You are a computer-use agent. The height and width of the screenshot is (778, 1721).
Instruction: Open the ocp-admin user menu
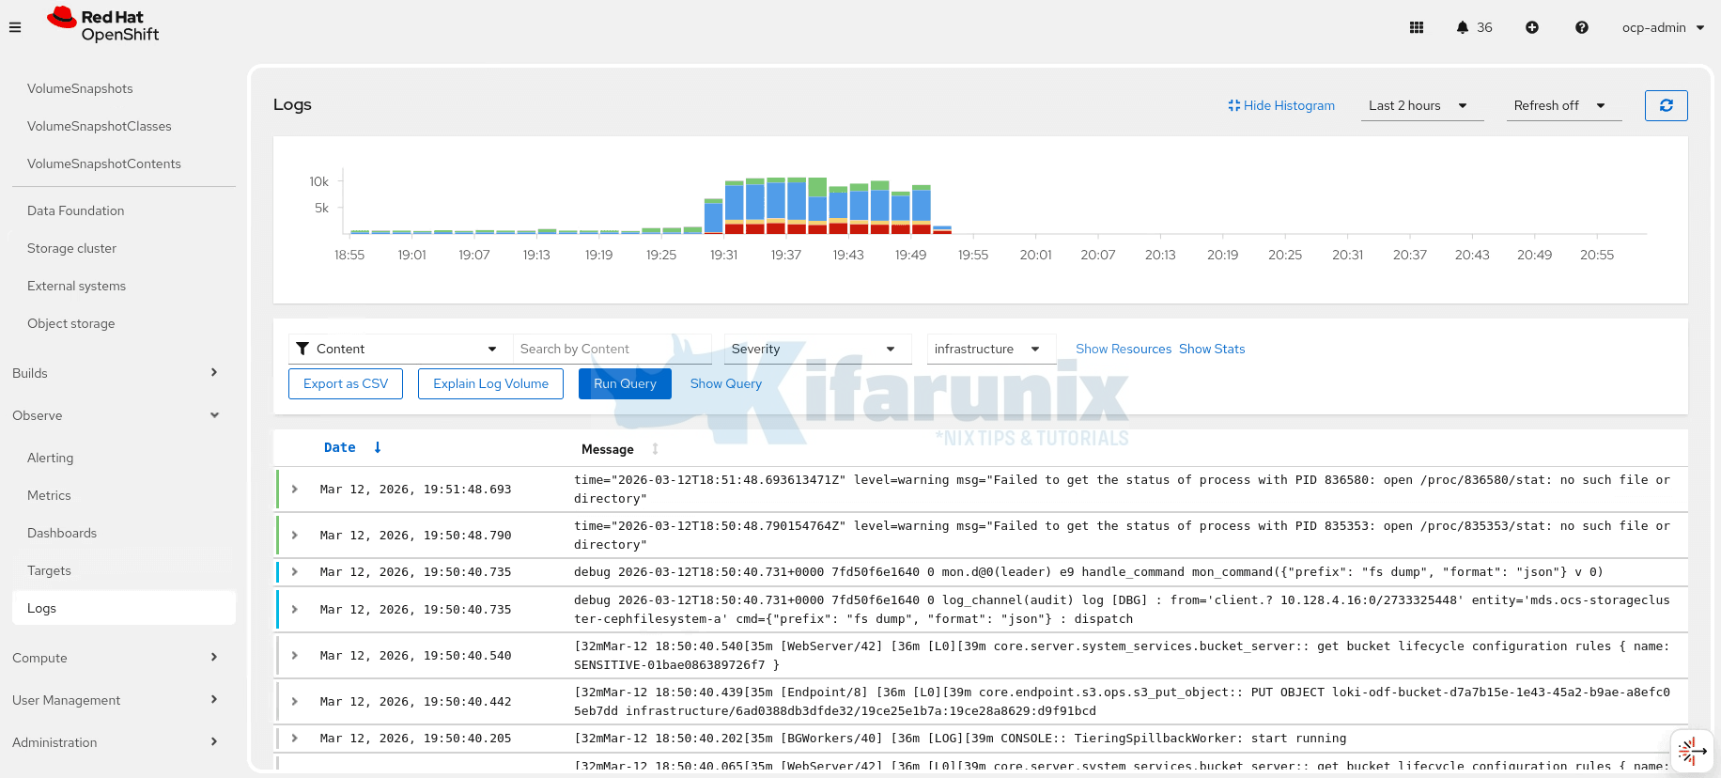click(1663, 27)
